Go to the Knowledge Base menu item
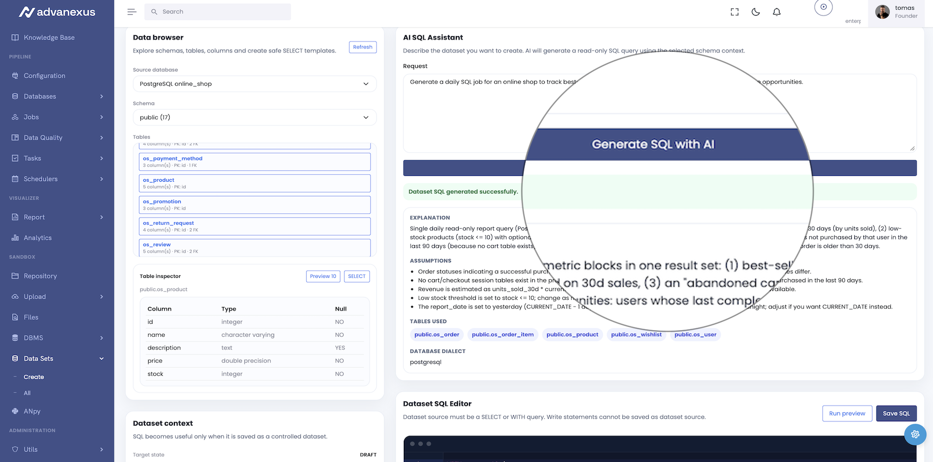This screenshot has width=933, height=462. point(49,37)
